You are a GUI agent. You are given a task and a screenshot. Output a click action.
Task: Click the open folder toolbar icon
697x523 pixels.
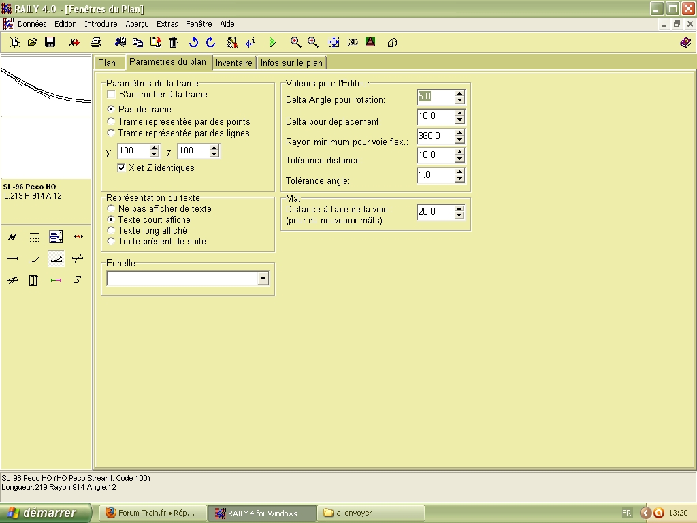[x=32, y=42]
